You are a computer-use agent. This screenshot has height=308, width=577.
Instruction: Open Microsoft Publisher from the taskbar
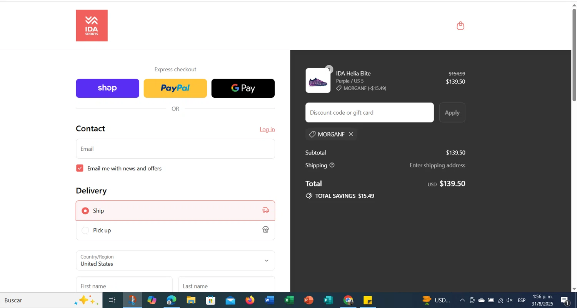(329, 300)
